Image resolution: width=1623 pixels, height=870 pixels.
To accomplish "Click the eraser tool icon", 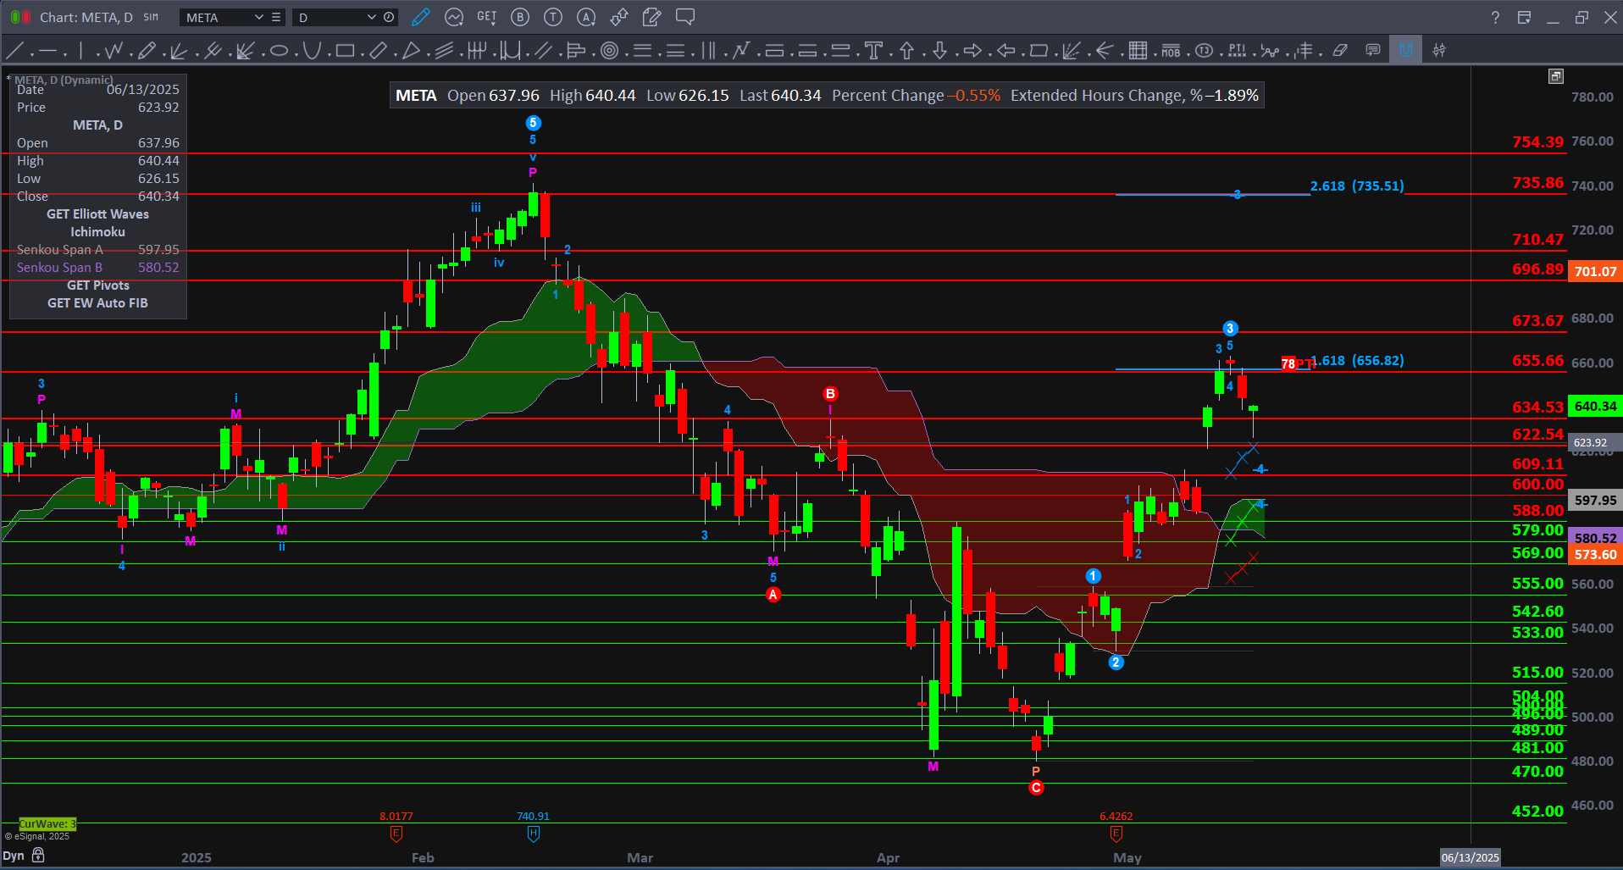I will click(1339, 51).
